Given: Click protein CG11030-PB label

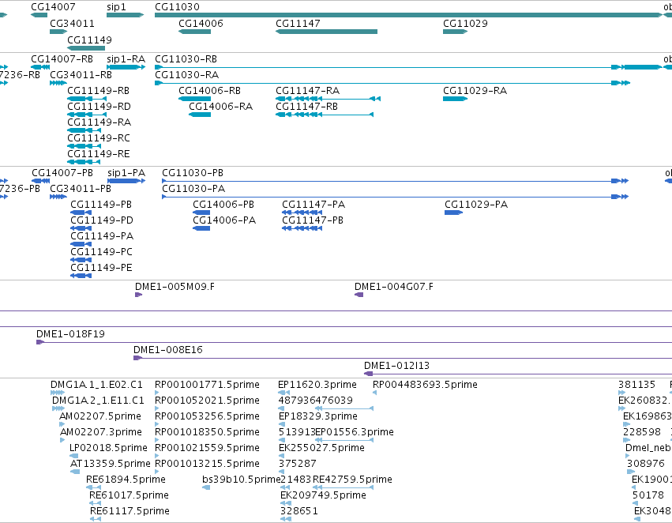Looking at the screenshot, I should [x=193, y=173].
